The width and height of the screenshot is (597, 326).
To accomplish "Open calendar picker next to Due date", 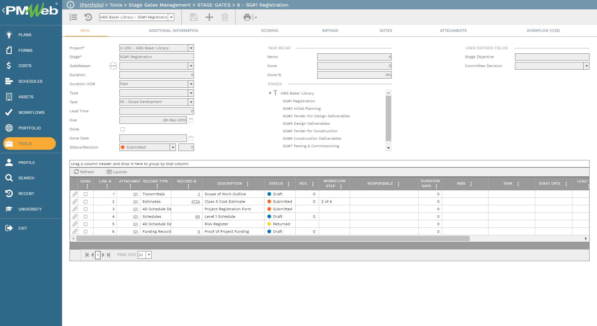I will (x=191, y=120).
